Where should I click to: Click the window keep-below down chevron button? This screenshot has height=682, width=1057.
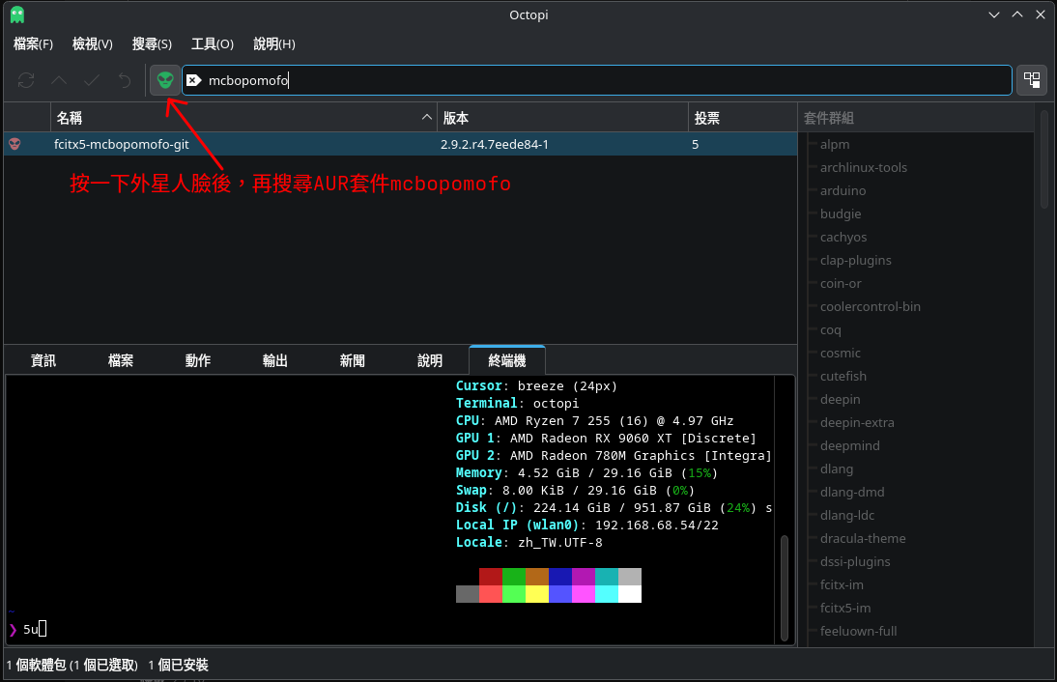[993, 14]
